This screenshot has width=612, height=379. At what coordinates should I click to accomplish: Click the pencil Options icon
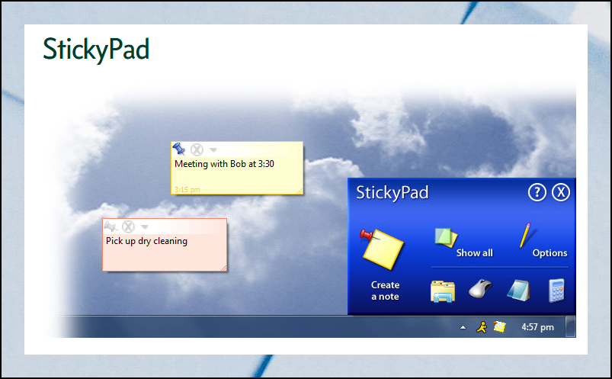[x=525, y=235]
